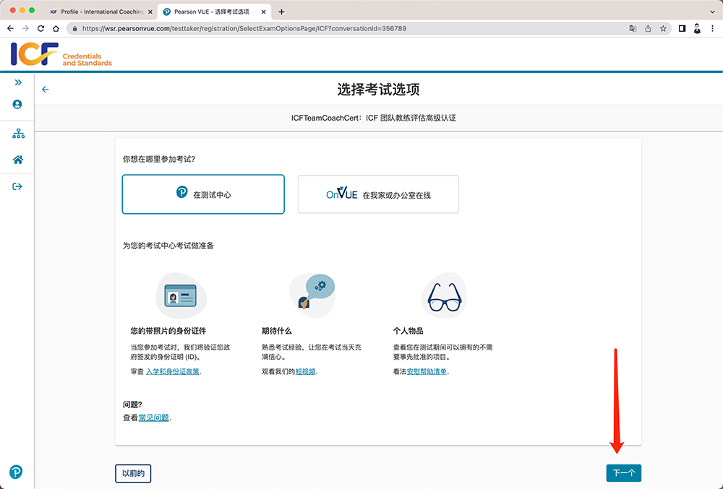Open the 入学和身份证政策 link
Screen dimensions: 723x489
(172, 371)
